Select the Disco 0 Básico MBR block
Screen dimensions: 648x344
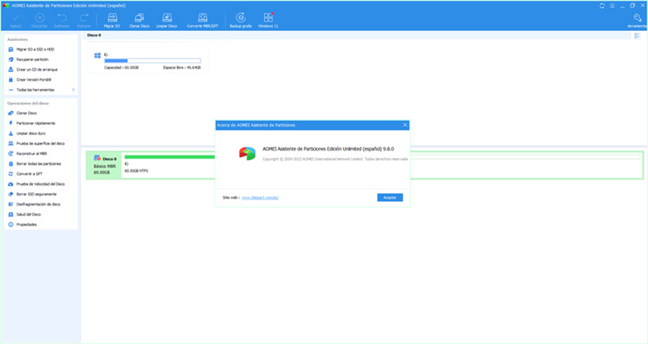(x=104, y=165)
